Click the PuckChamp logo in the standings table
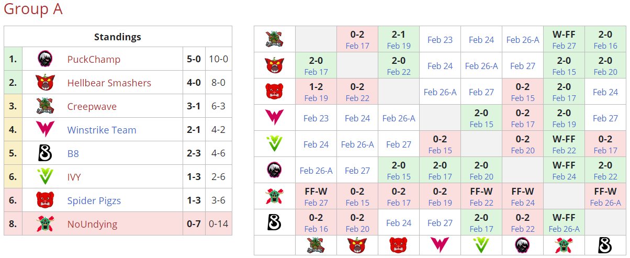This screenshot has width=630, height=258. (45, 59)
